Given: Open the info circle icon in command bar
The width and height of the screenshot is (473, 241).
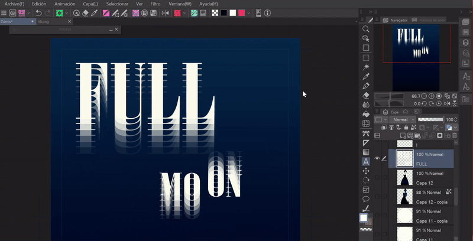Looking at the screenshot, I should [x=267, y=13].
